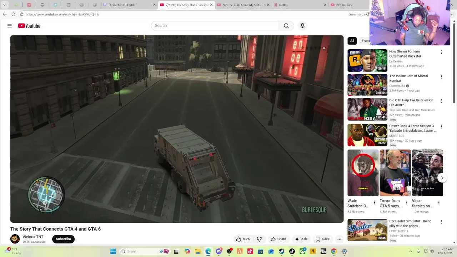The image size is (457, 257).
Task: Open Did OTF Help Tee Grizzley thumbnail
Action: [367, 110]
